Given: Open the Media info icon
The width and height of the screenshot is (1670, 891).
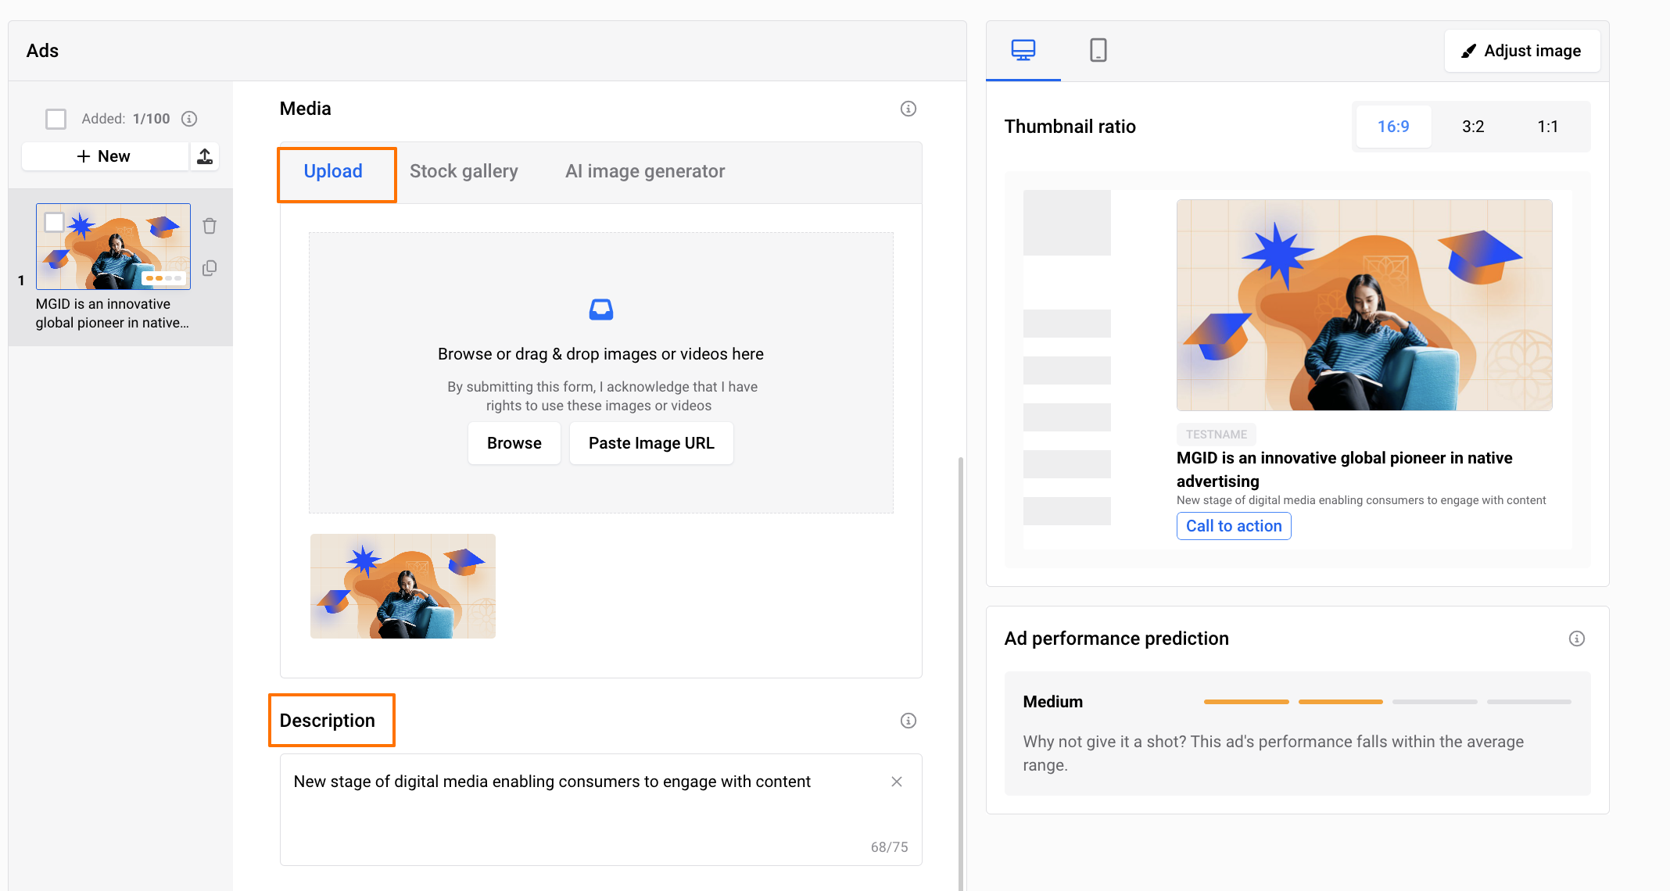Looking at the screenshot, I should (x=908, y=109).
